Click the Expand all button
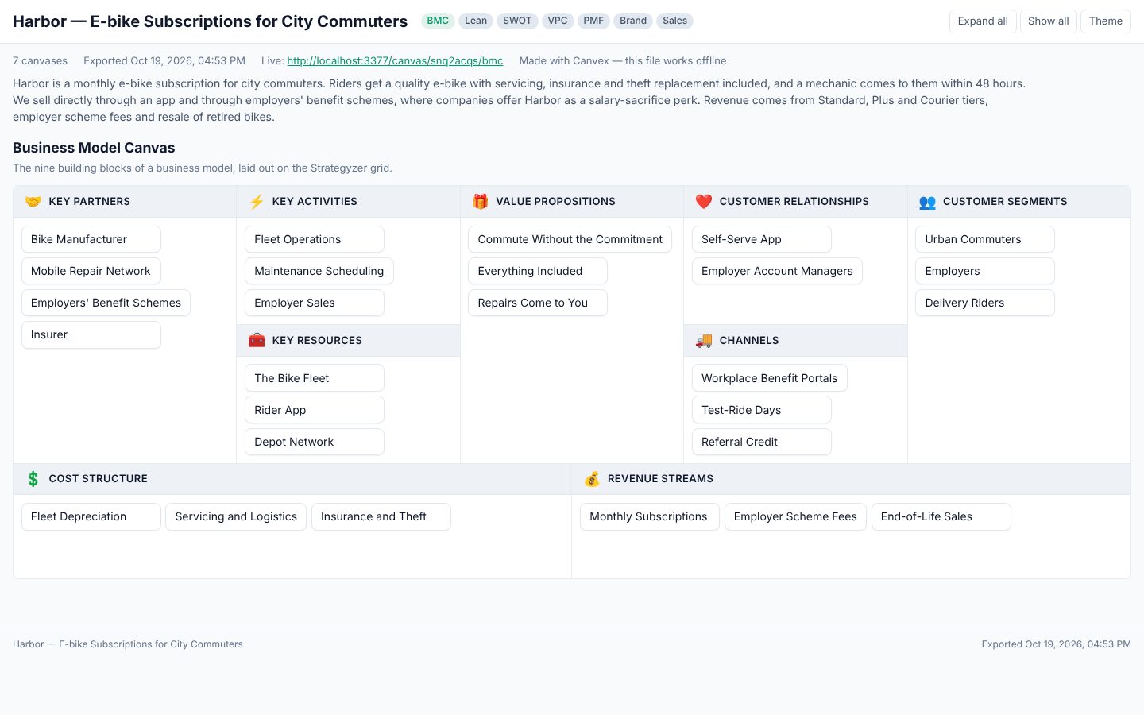 tap(983, 21)
